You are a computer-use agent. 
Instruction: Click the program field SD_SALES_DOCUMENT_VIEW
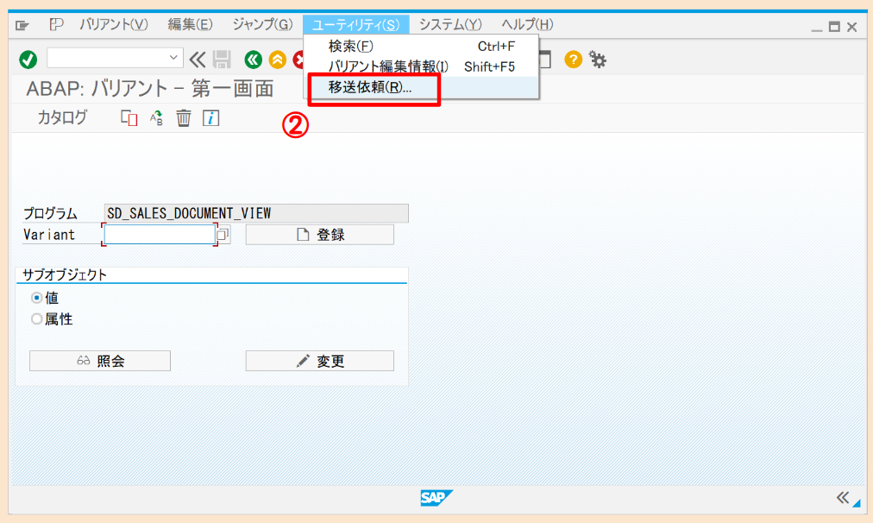pyautogui.click(x=256, y=213)
